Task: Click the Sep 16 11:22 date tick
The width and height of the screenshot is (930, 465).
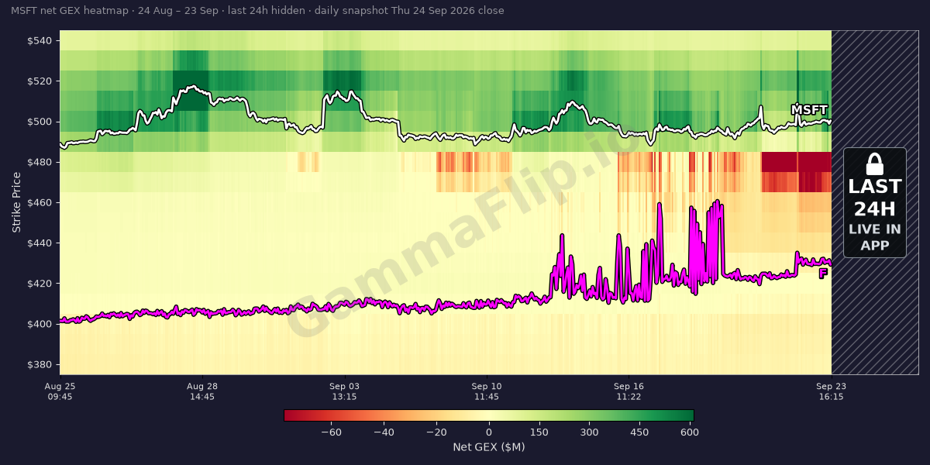Action: point(629,391)
